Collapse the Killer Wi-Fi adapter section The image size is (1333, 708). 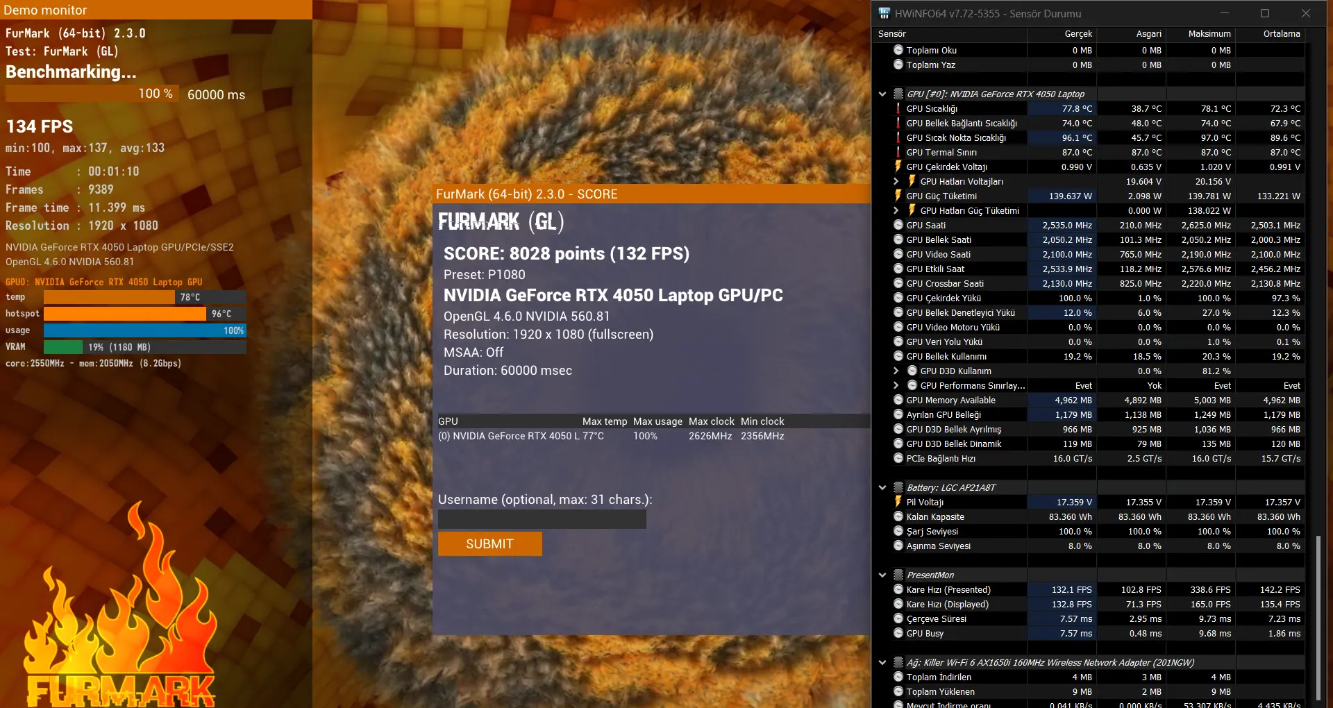coord(882,663)
